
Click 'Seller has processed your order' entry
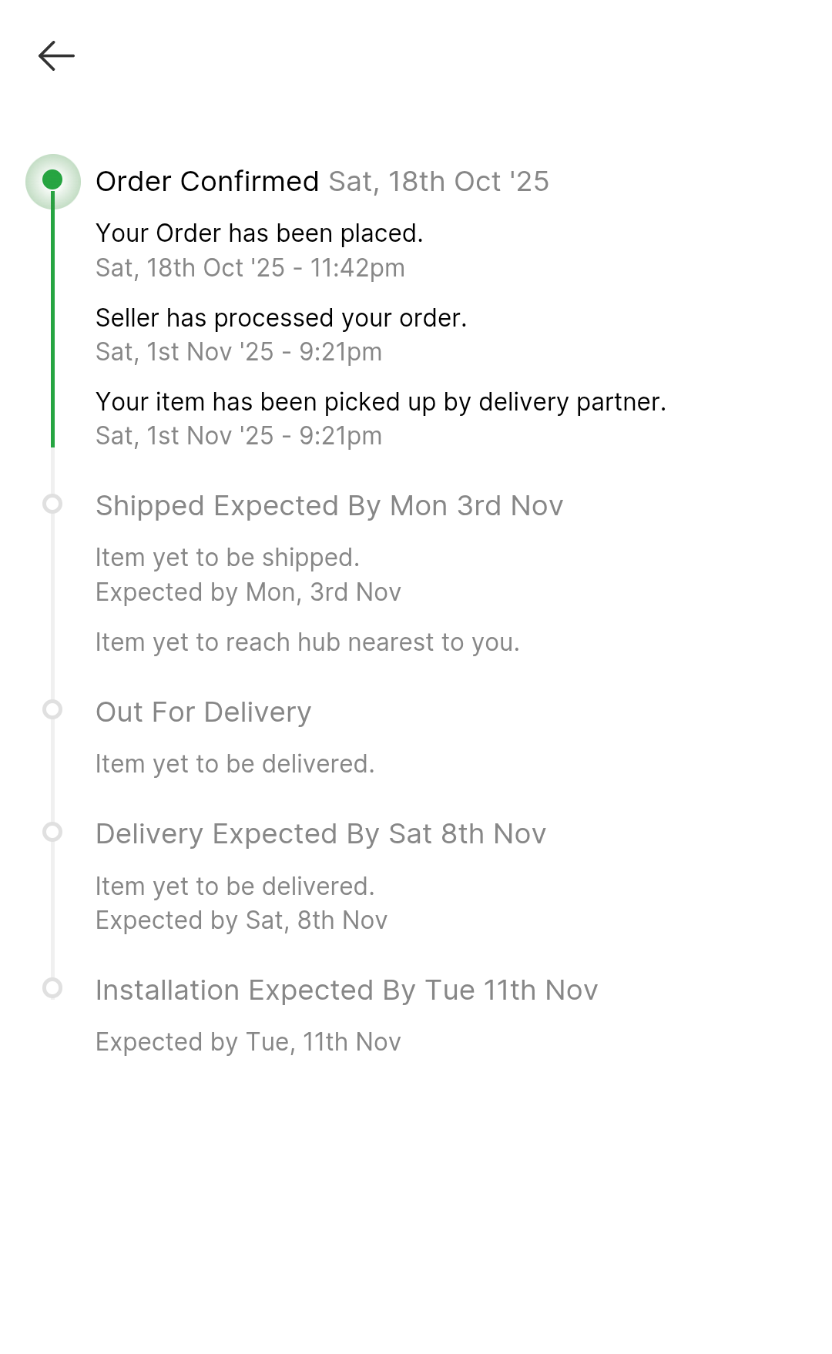281,318
